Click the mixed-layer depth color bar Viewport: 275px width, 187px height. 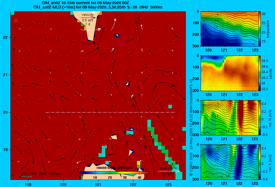(115, 173)
